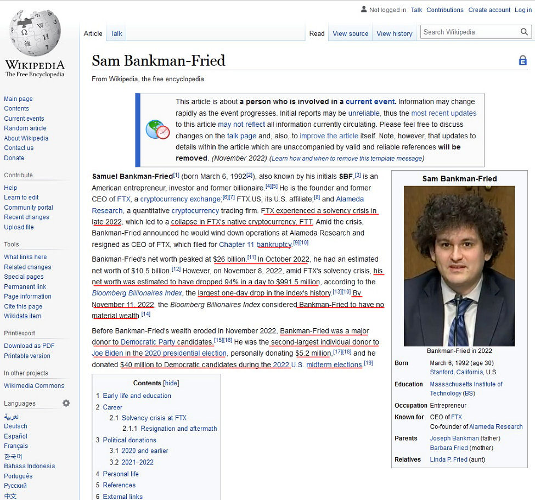Click Cite this page link
The width and height of the screenshot is (535, 500).
(x=23, y=306)
